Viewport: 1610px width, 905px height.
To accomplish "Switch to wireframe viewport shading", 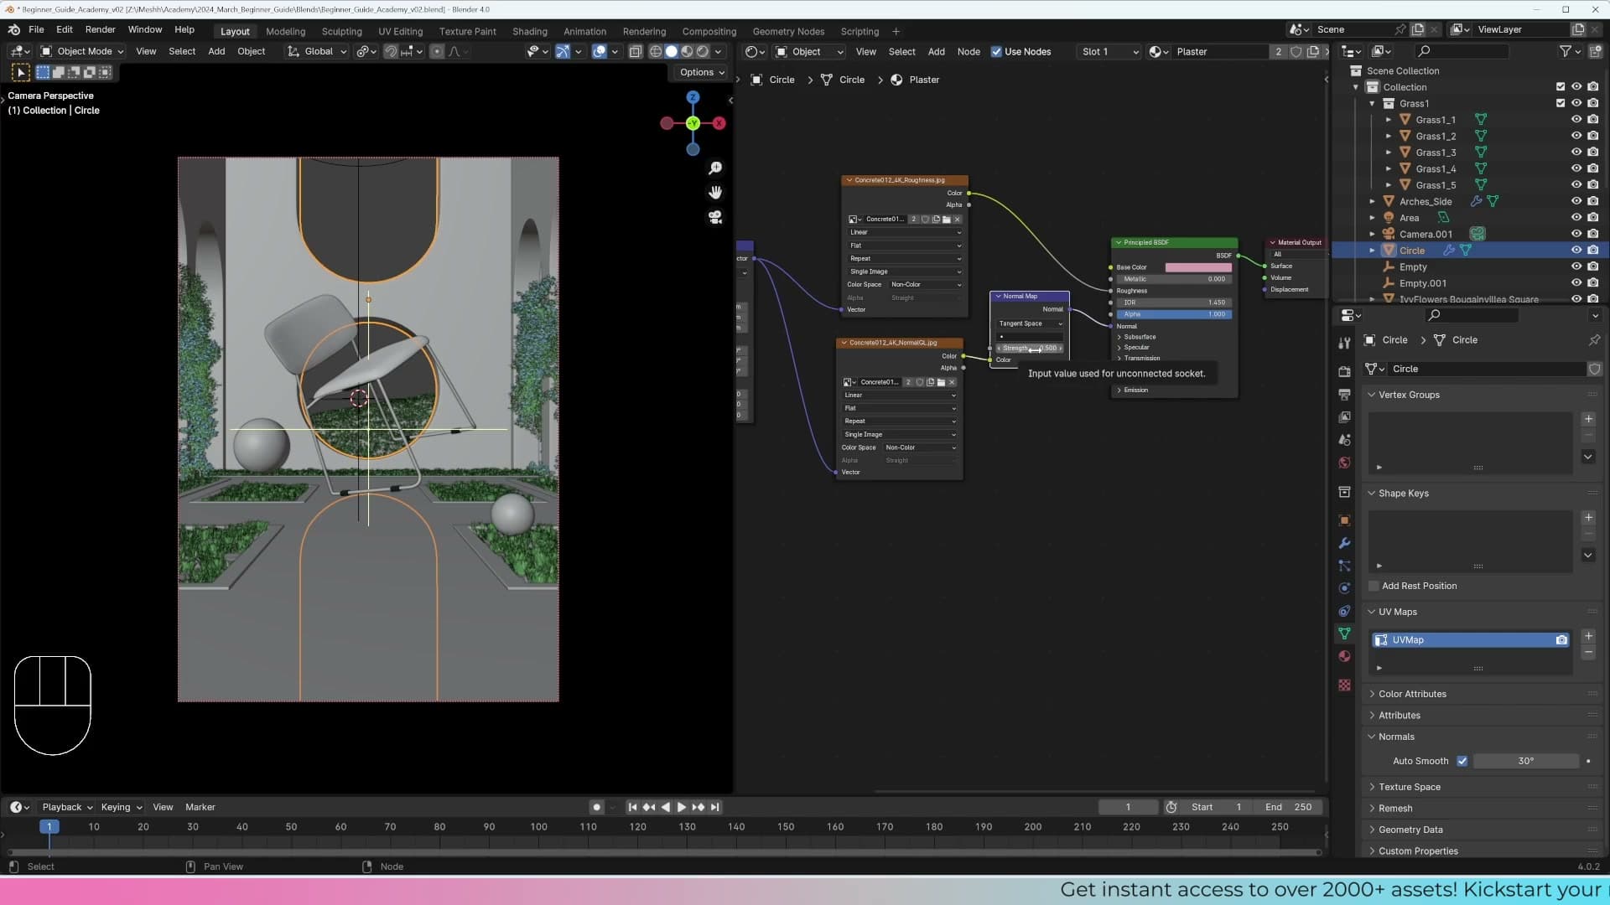I will (656, 52).
